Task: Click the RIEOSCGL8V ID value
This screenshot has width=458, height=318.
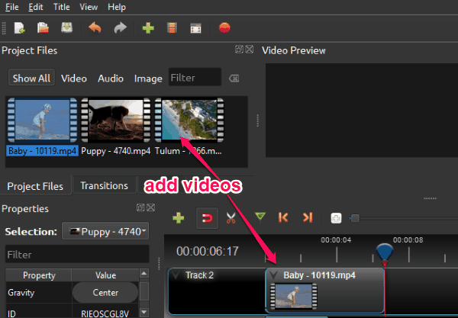Action: point(105,313)
